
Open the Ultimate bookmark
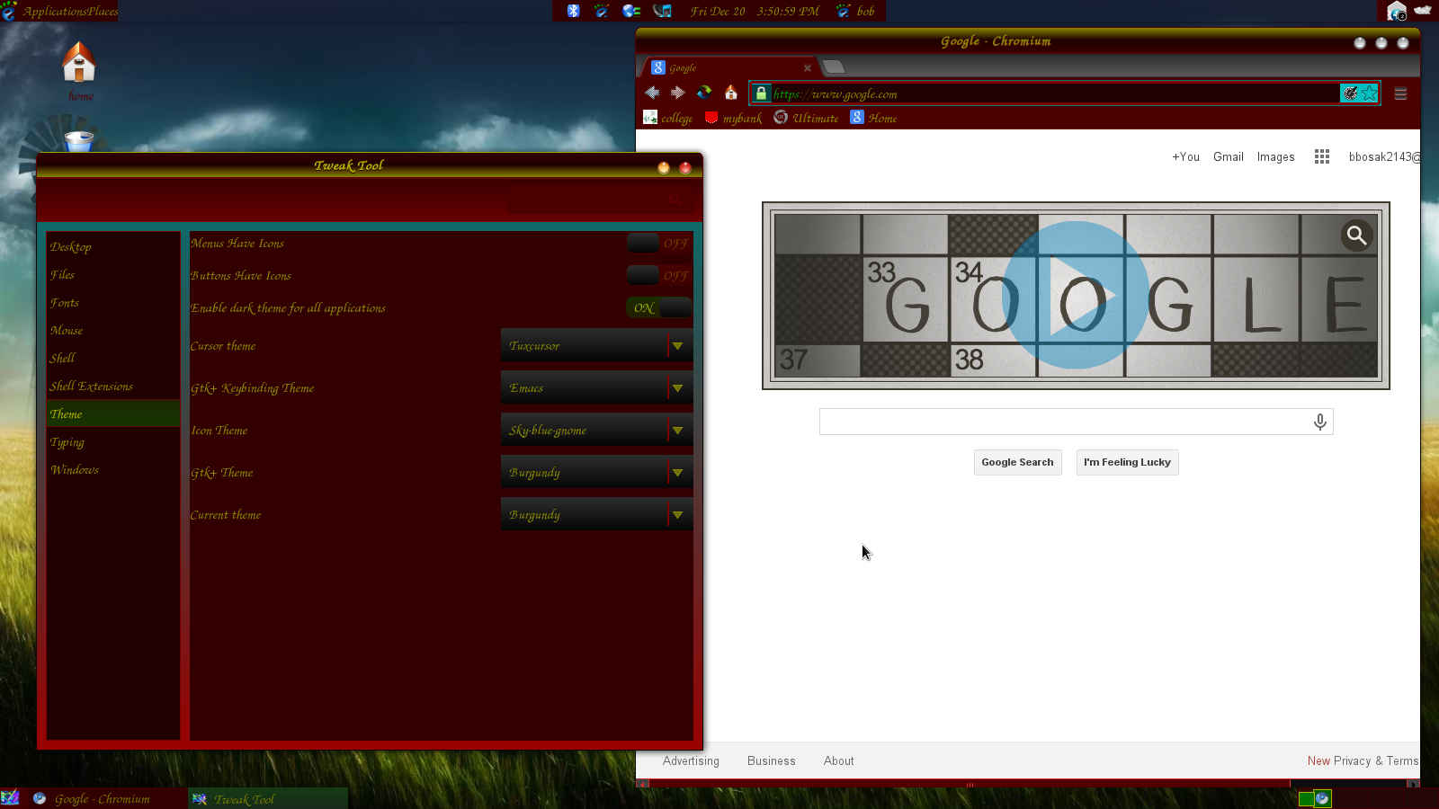click(806, 118)
